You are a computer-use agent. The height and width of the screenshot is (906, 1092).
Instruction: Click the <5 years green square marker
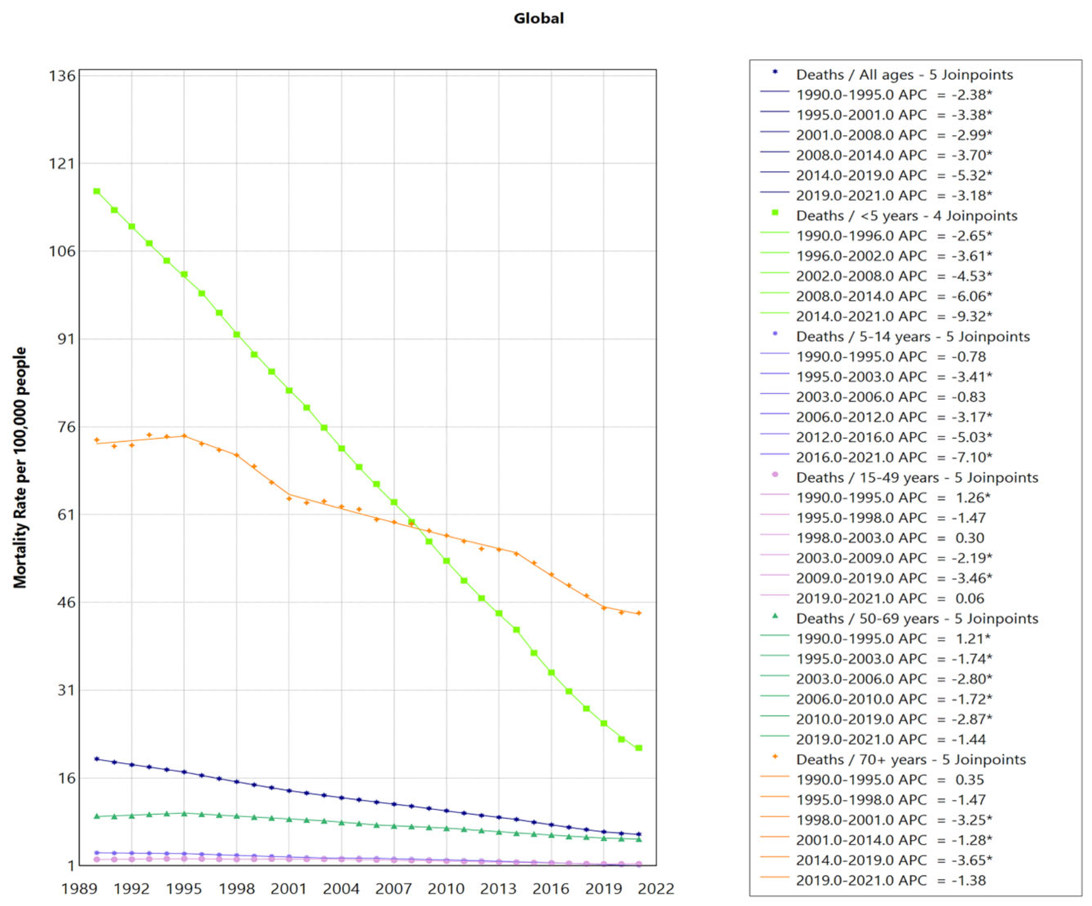775,213
